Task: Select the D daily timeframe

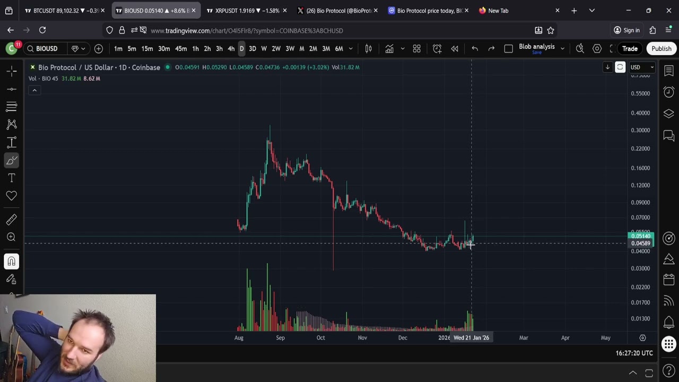Action: 241,49
